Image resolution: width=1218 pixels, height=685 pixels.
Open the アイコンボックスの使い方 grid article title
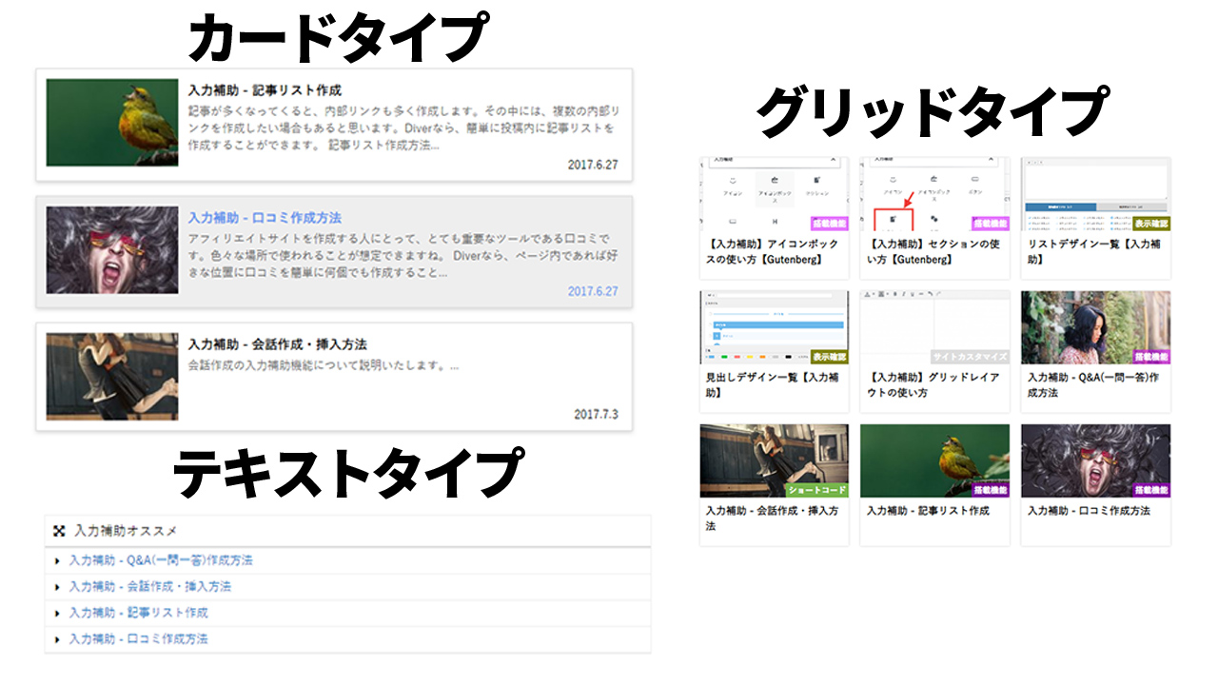click(773, 251)
